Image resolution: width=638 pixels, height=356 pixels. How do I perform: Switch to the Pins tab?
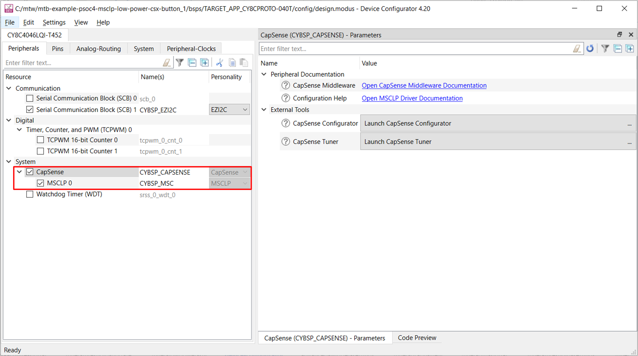[x=58, y=48]
